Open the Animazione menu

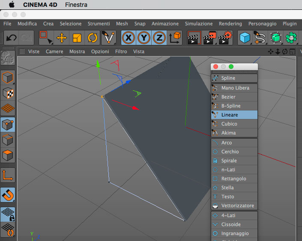tap(165, 24)
